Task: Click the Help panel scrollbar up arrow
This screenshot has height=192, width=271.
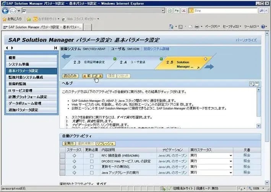Action: point(258,89)
